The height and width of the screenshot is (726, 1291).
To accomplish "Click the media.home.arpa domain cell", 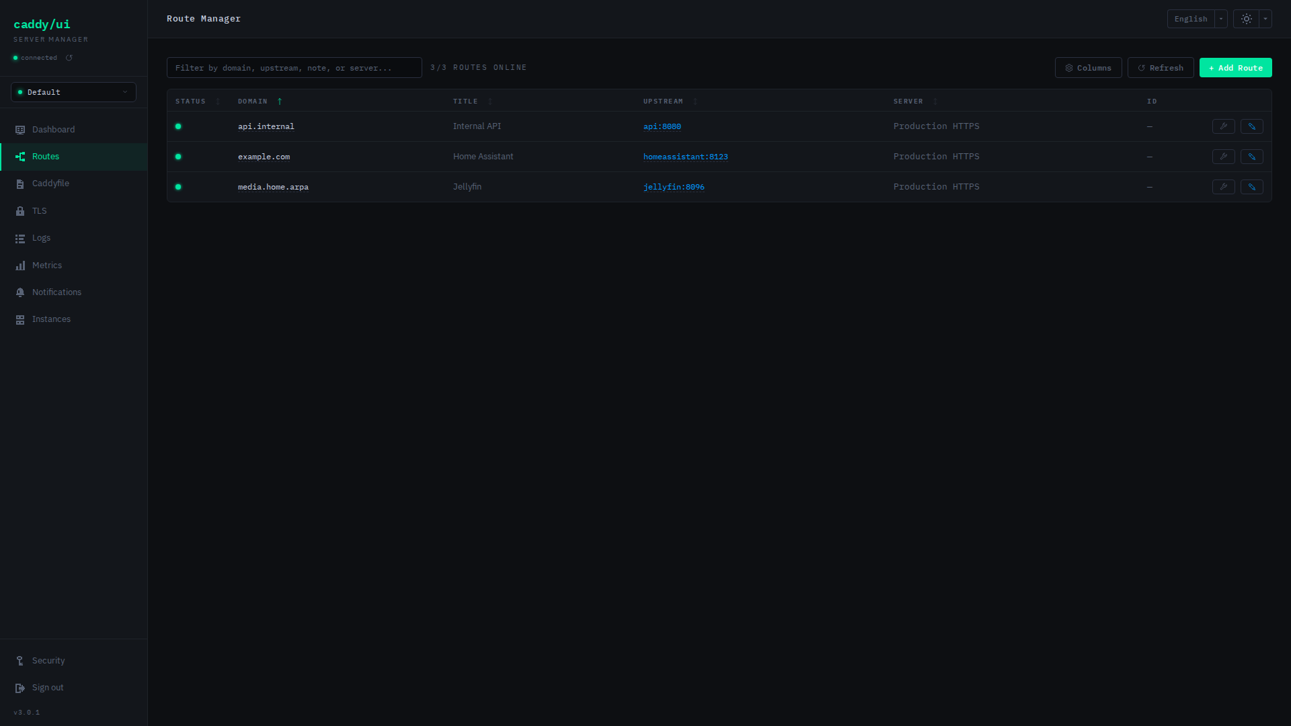I will [x=273, y=187].
